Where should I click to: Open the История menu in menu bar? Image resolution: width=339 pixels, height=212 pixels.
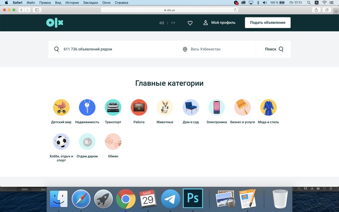coord(72,2)
